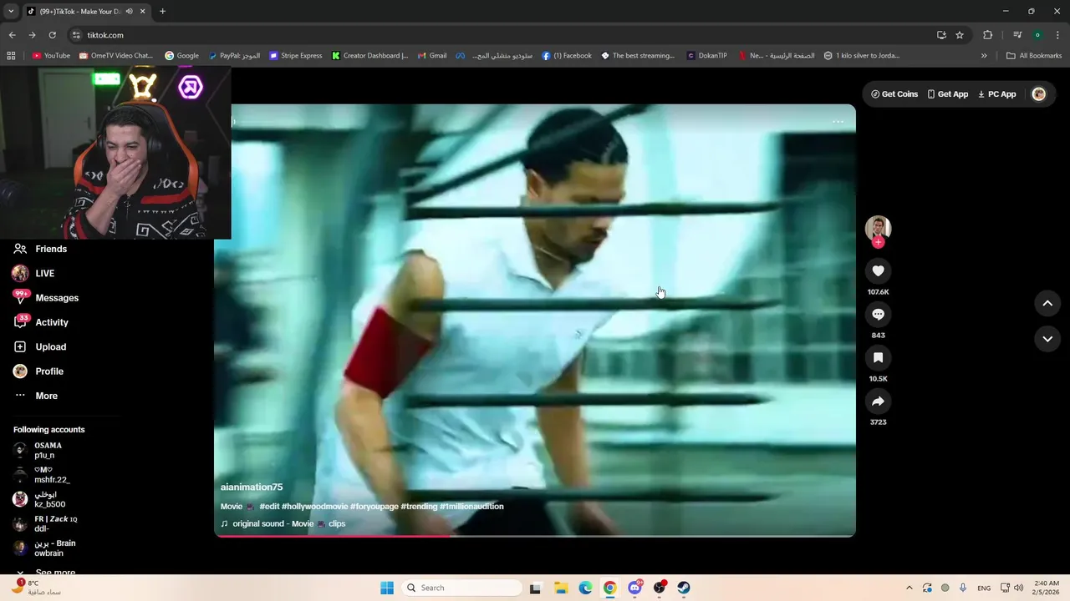Share the video using arrow icon
This screenshot has width=1070, height=601.
878,402
